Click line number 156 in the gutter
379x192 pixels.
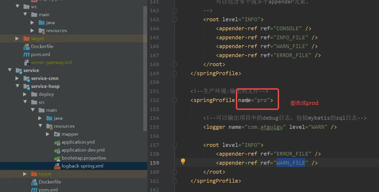coord(154,136)
